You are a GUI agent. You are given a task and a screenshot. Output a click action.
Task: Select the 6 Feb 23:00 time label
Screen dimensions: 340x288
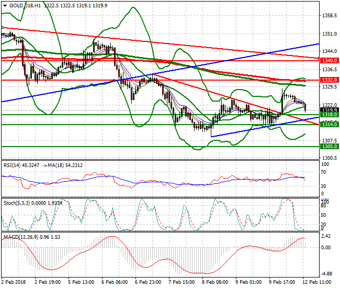point(148,282)
